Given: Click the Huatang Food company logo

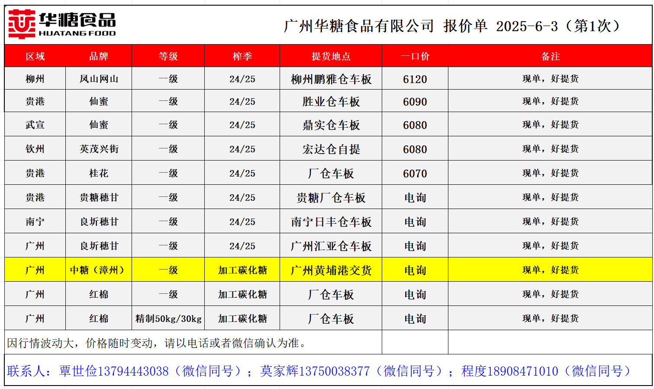Looking at the screenshot, I should click(x=62, y=25).
